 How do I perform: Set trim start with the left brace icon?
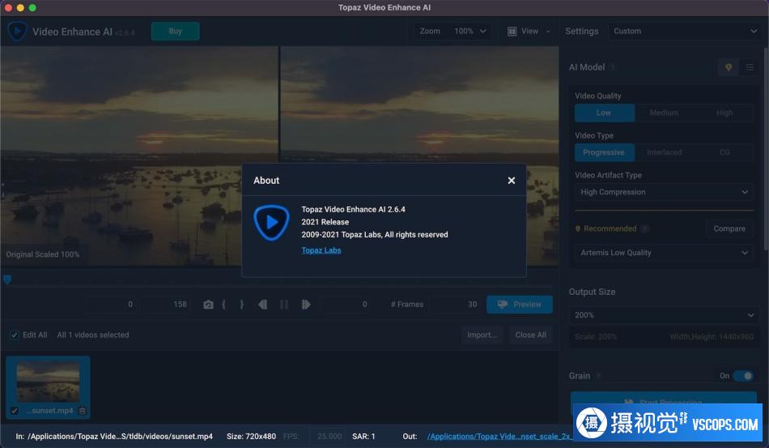pos(223,305)
